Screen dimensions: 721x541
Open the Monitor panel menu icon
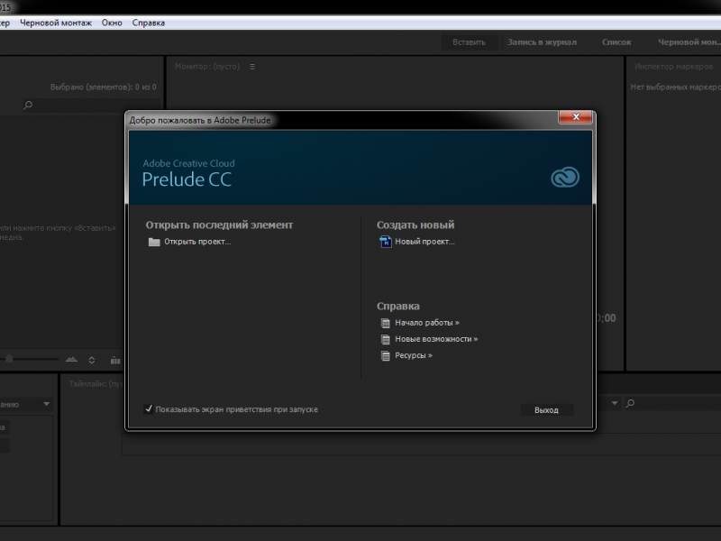click(252, 67)
